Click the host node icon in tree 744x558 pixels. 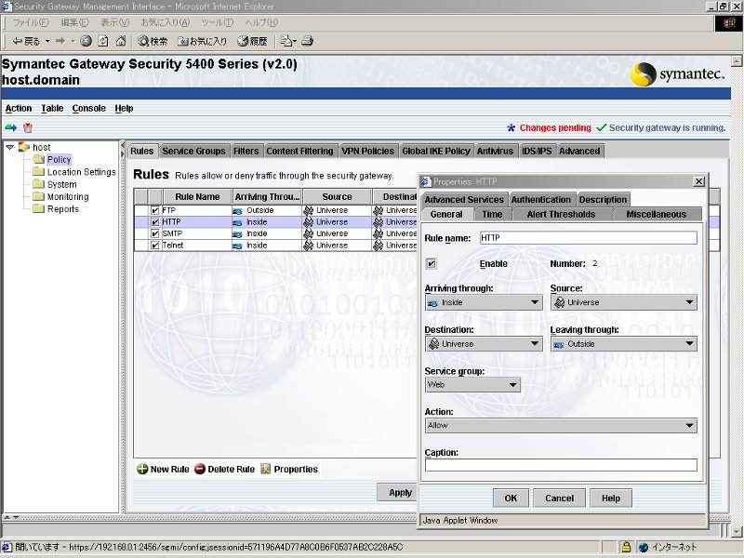(x=24, y=147)
